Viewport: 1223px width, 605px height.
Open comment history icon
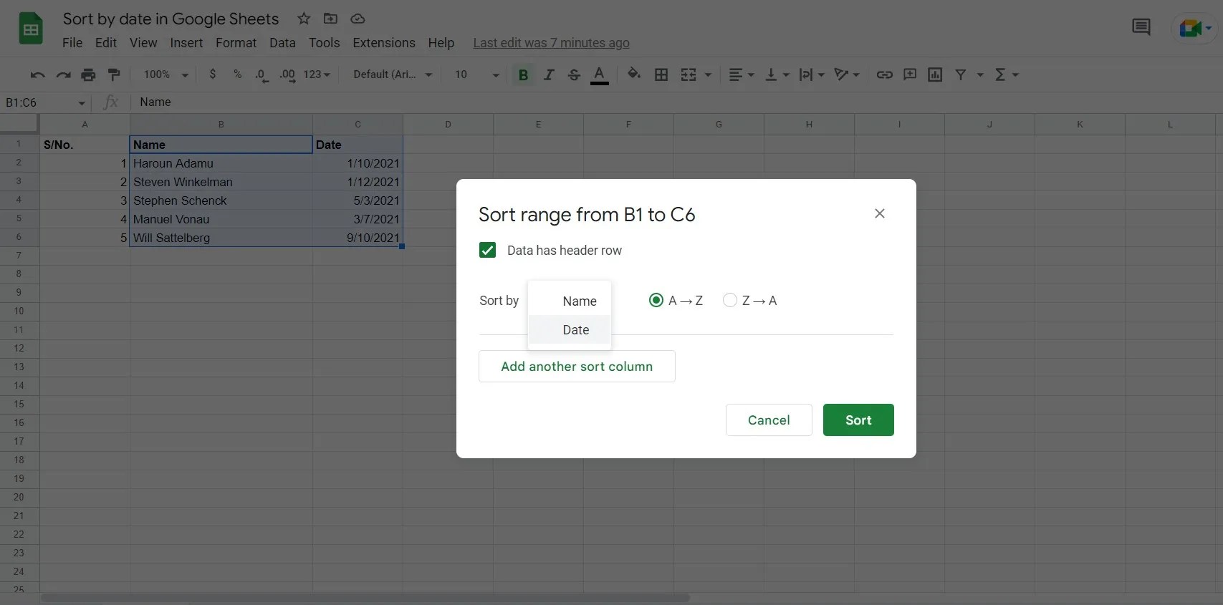(x=1141, y=27)
